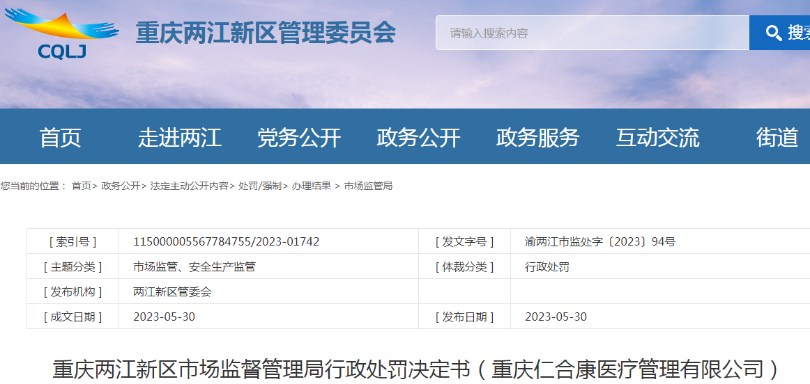Click the 首页 breadcrumb link
Image resolution: width=810 pixels, height=384 pixels.
tap(82, 186)
